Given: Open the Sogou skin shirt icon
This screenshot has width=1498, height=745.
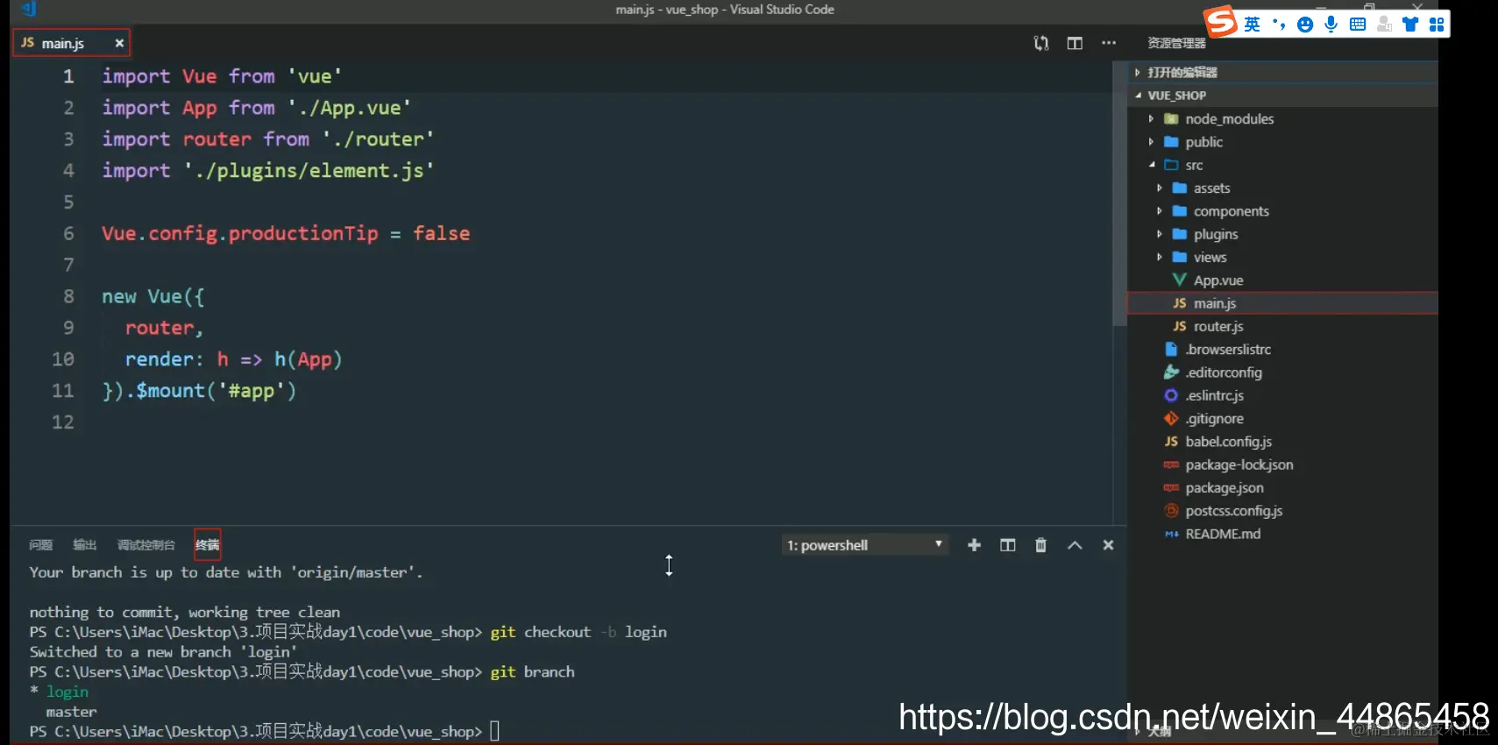Looking at the screenshot, I should click(1410, 25).
